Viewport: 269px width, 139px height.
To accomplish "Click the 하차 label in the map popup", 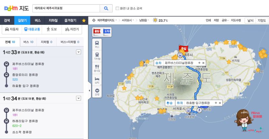I will pos(180,103).
